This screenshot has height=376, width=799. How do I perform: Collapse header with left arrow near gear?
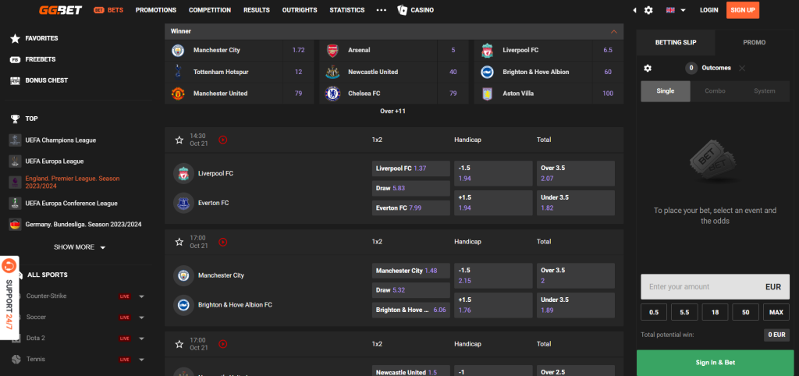pos(634,10)
